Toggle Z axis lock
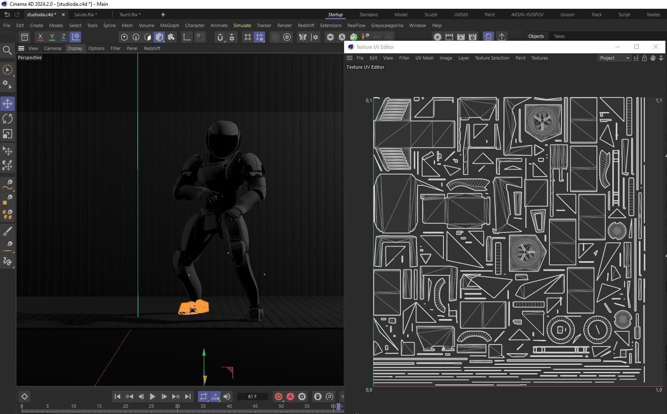Screen dimensions: 667x414 (63, 37)
